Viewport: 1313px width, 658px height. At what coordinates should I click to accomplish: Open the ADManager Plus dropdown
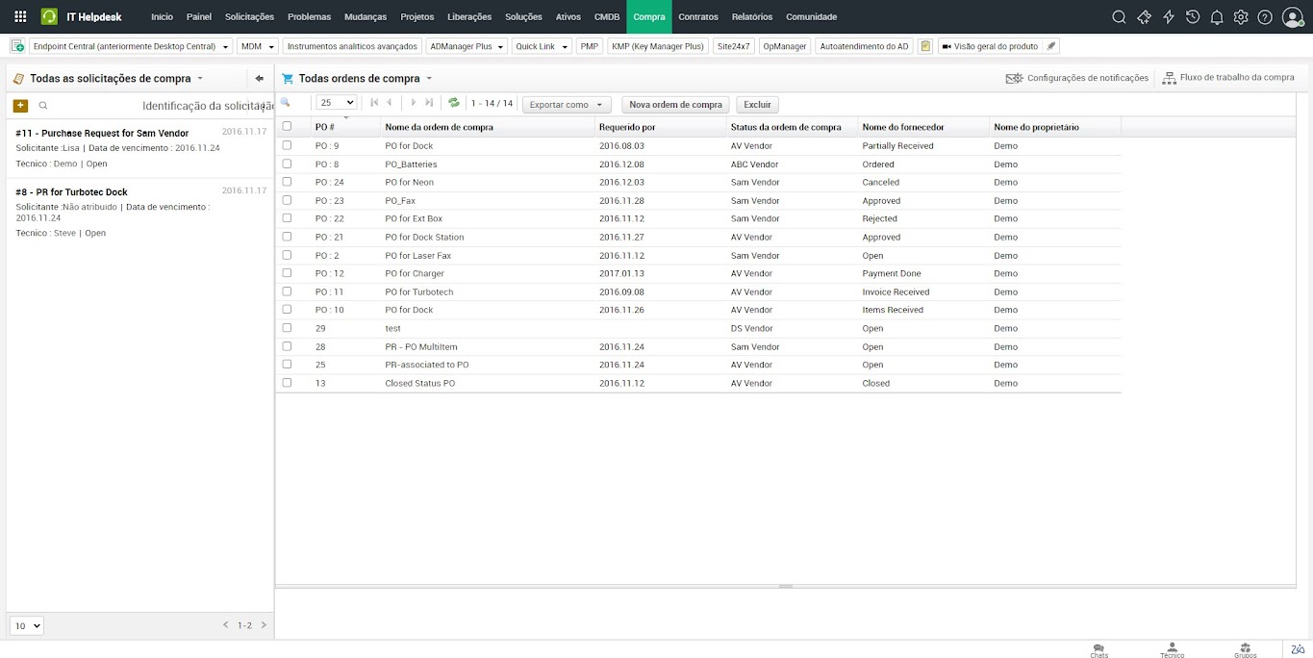point(467,46)
